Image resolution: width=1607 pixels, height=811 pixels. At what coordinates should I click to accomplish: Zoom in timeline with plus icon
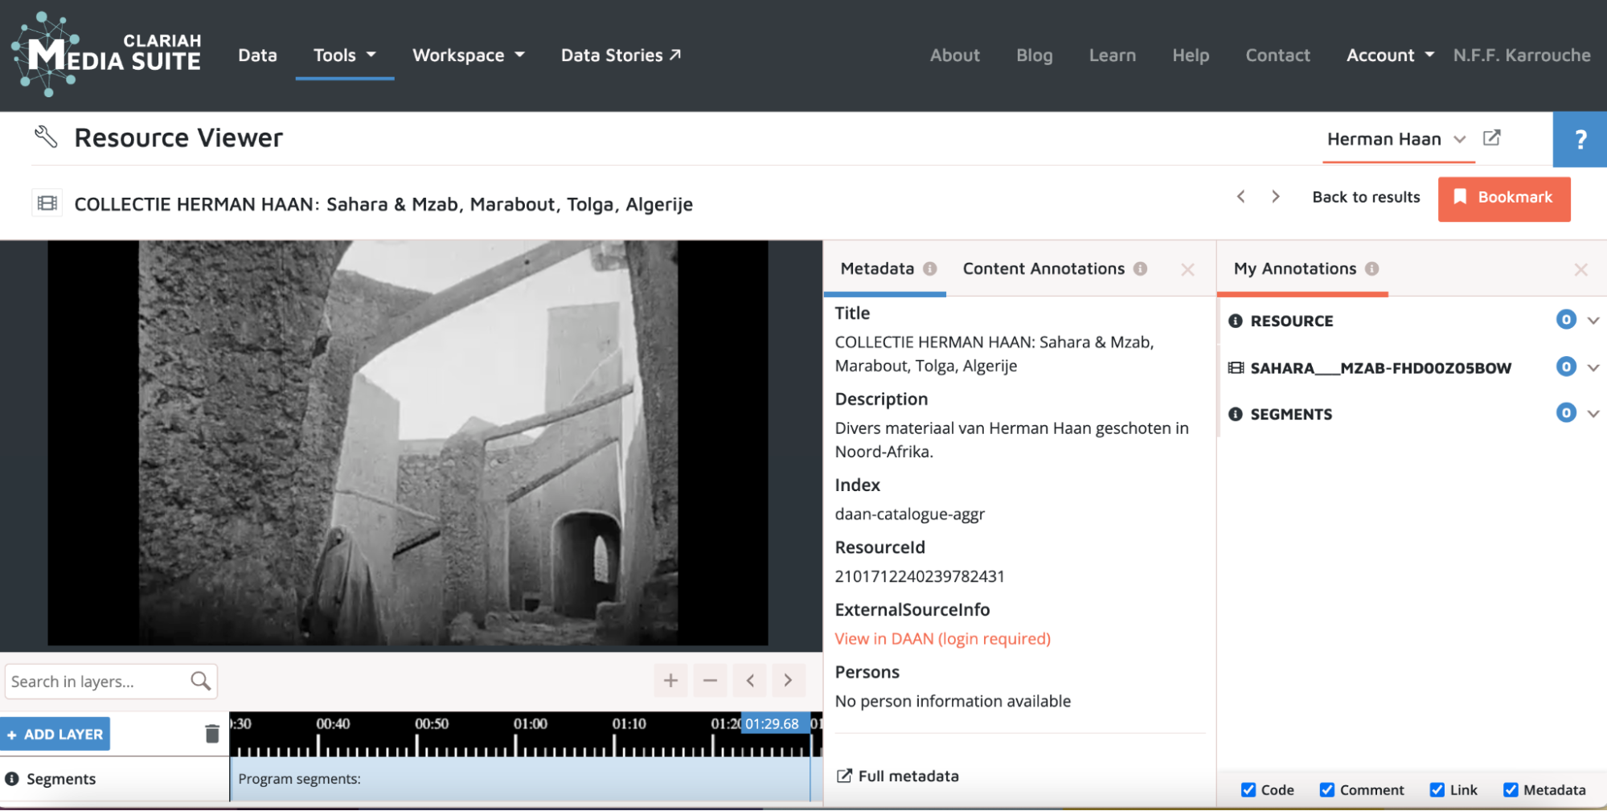tap(670, 681)
